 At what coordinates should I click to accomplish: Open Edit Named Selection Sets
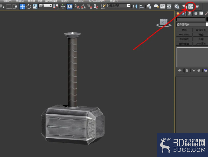[103, 6]
